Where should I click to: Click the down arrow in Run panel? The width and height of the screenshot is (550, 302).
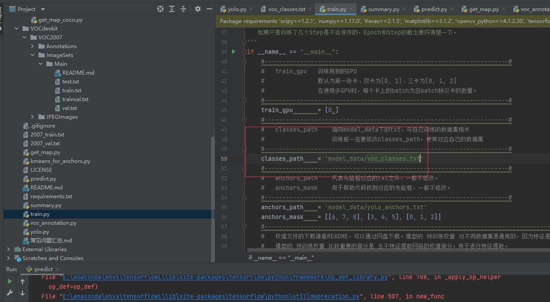pyautogui.click(x=23, y=293)
